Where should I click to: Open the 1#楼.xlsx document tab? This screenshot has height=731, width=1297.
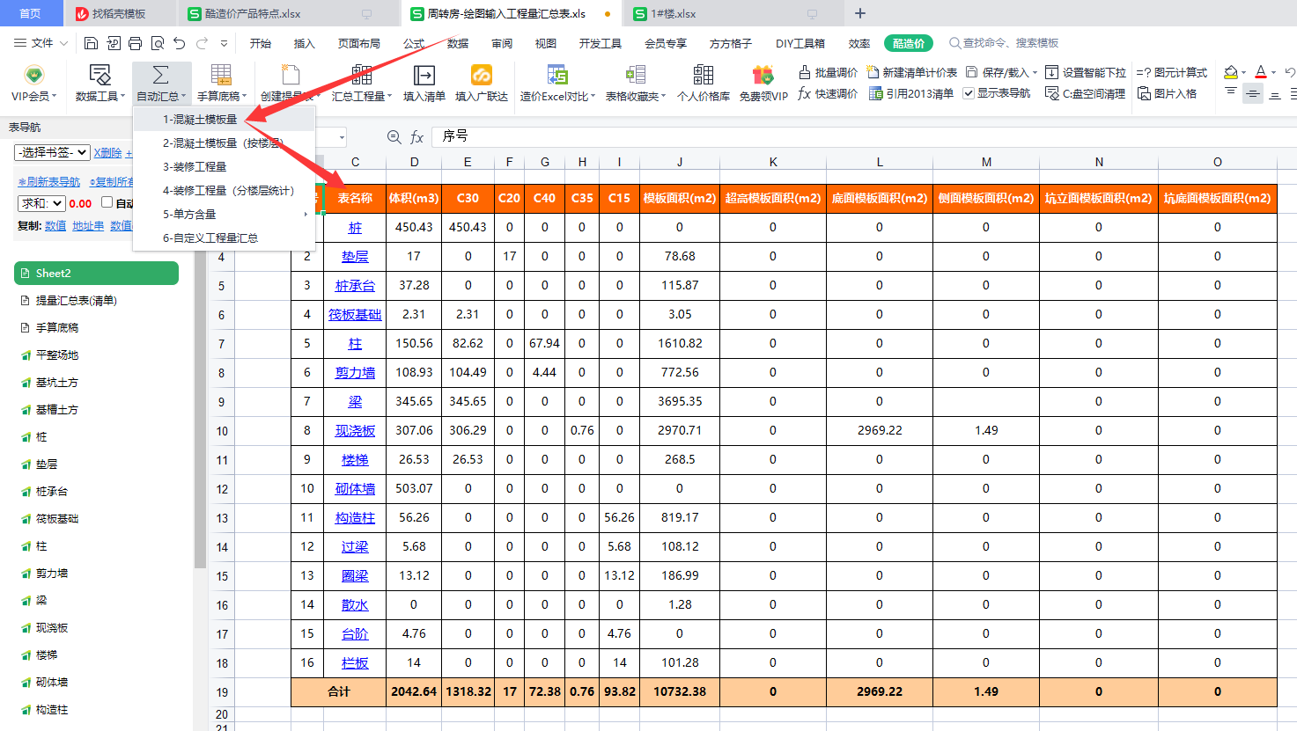pos(733,13)
